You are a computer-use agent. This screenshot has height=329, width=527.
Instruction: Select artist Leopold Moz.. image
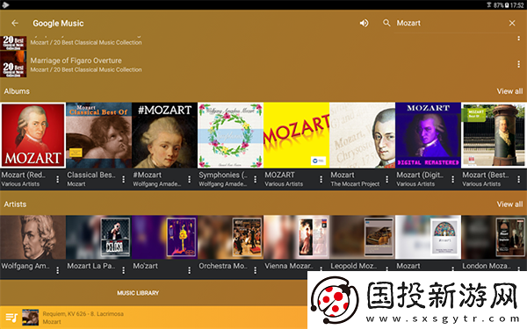click(362, 238)
